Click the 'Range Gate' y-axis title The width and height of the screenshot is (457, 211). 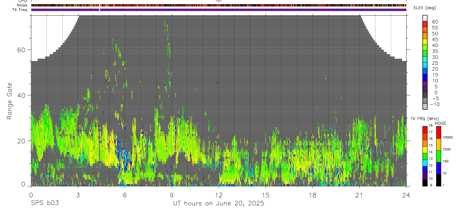[10, 101]
